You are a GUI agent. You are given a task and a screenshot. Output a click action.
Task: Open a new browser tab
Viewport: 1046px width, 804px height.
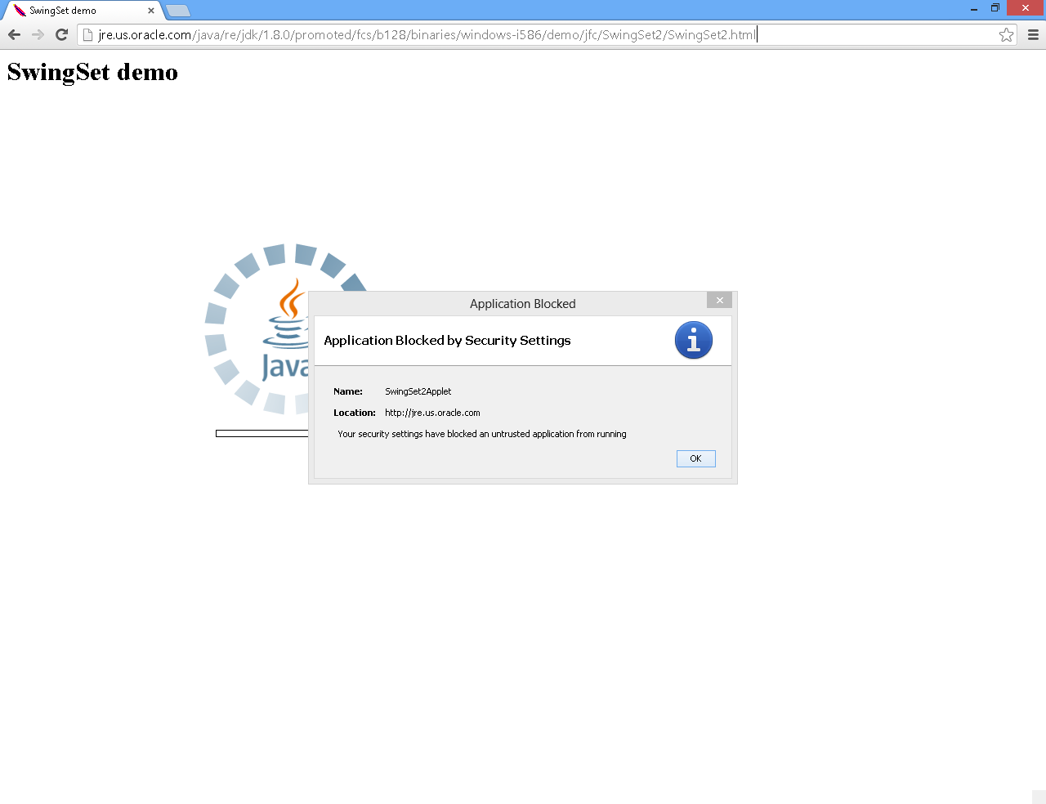[x=178, y=11]
